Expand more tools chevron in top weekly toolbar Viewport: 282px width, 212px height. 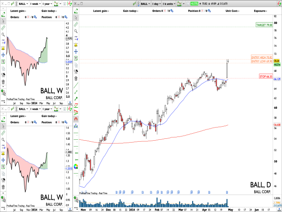pyautogui.click(x=3, y=87)
